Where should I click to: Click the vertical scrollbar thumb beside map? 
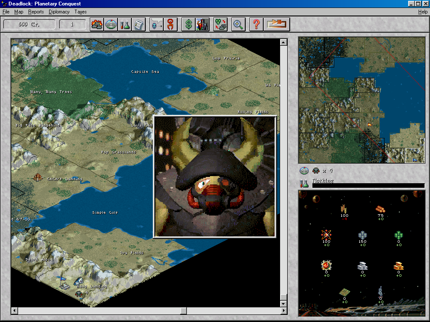click(x=283, y=297)
